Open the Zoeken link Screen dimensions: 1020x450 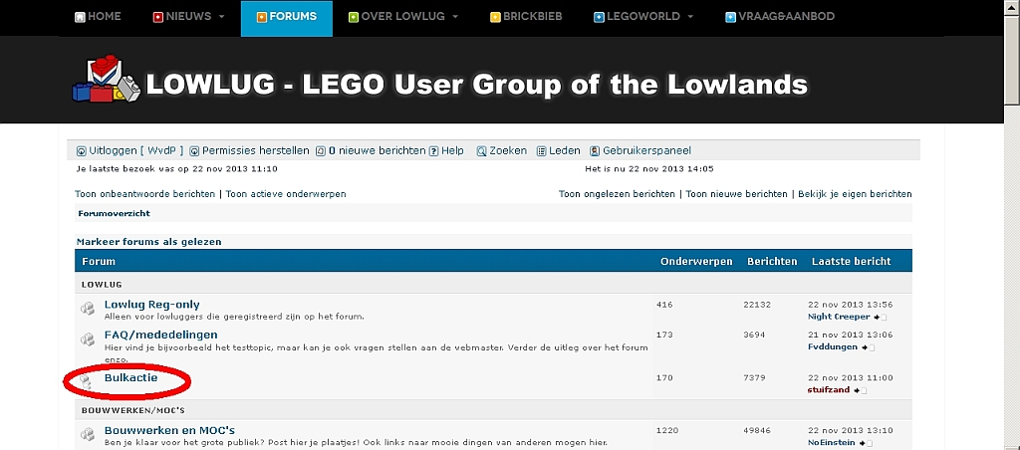click(x=508, y=151)
